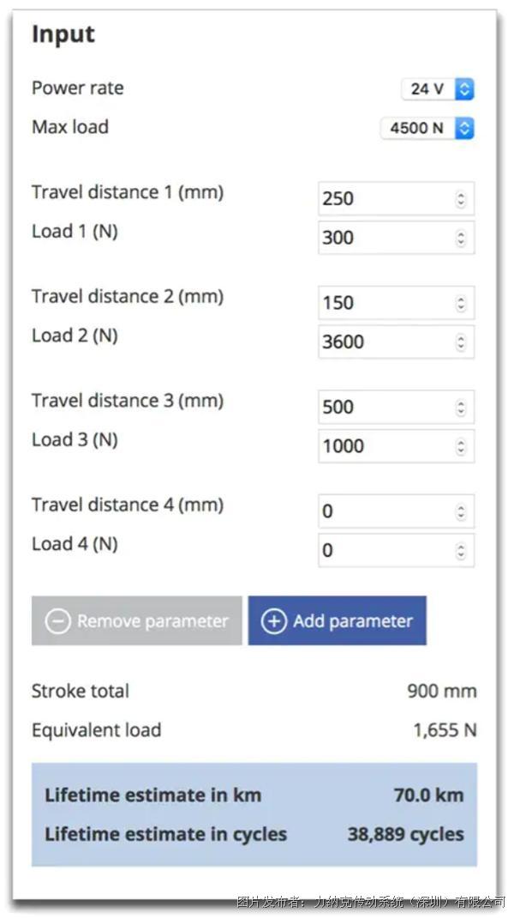Open the Max load 4500 N dropdown

427,128
